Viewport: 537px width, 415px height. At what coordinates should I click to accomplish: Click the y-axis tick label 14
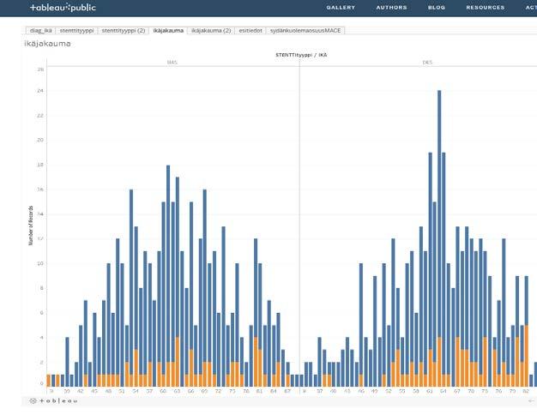(x=40, y=214)
